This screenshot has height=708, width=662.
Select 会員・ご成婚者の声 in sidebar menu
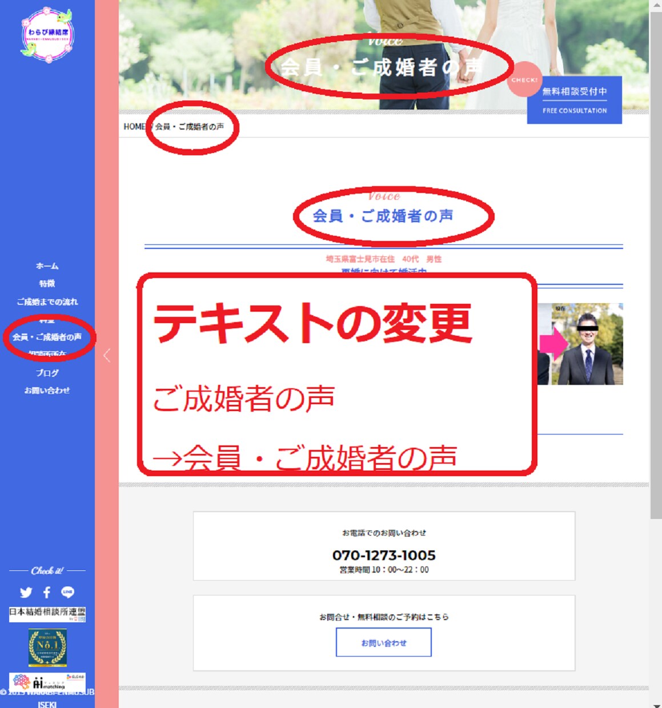[47, 337]
